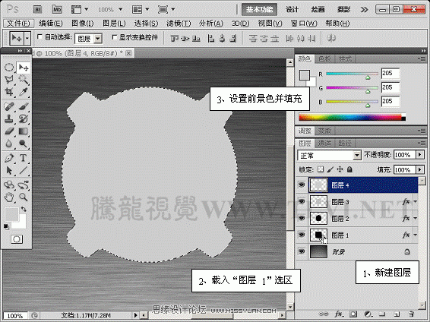Expand 图层 2 layer effects
430x322 pixels.
416,218
